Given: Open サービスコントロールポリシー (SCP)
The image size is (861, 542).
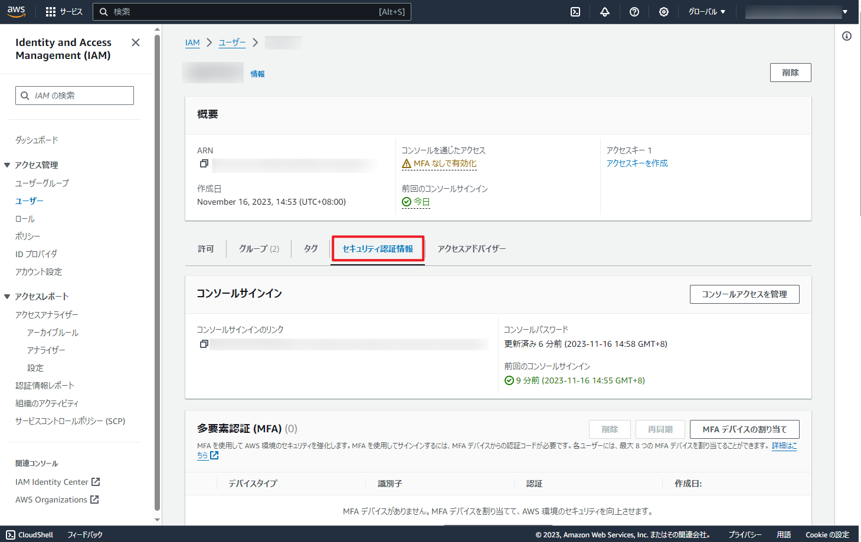Looking at the screenshot, I should tap(70, 421).
